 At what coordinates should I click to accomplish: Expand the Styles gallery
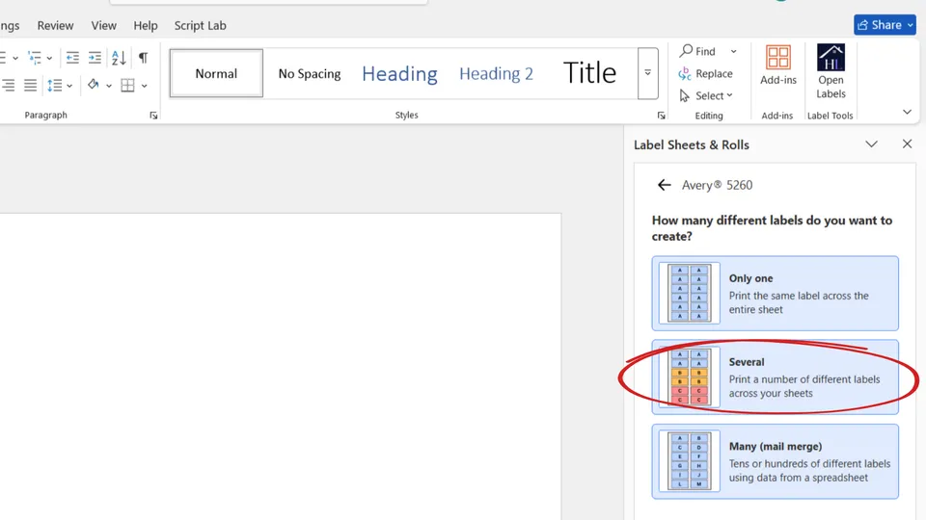[x=648, y=73]
